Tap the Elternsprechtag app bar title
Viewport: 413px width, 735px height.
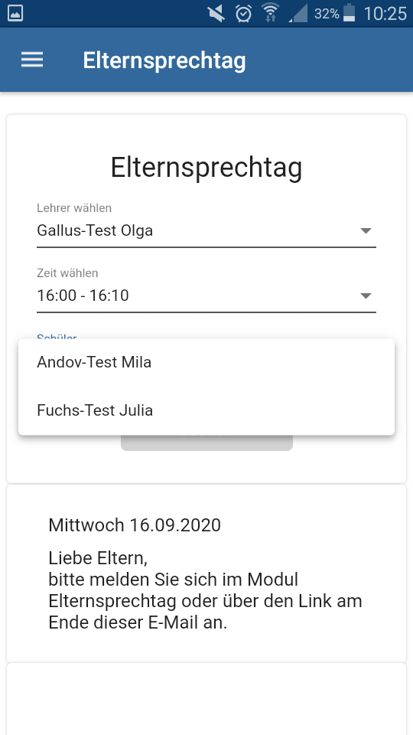click(x=164, y=61)
